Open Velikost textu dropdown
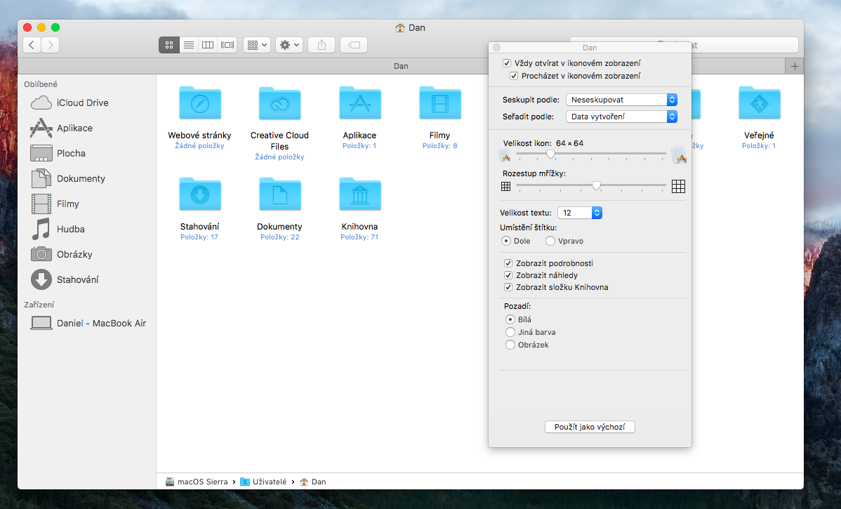 [x=579, y=213]
